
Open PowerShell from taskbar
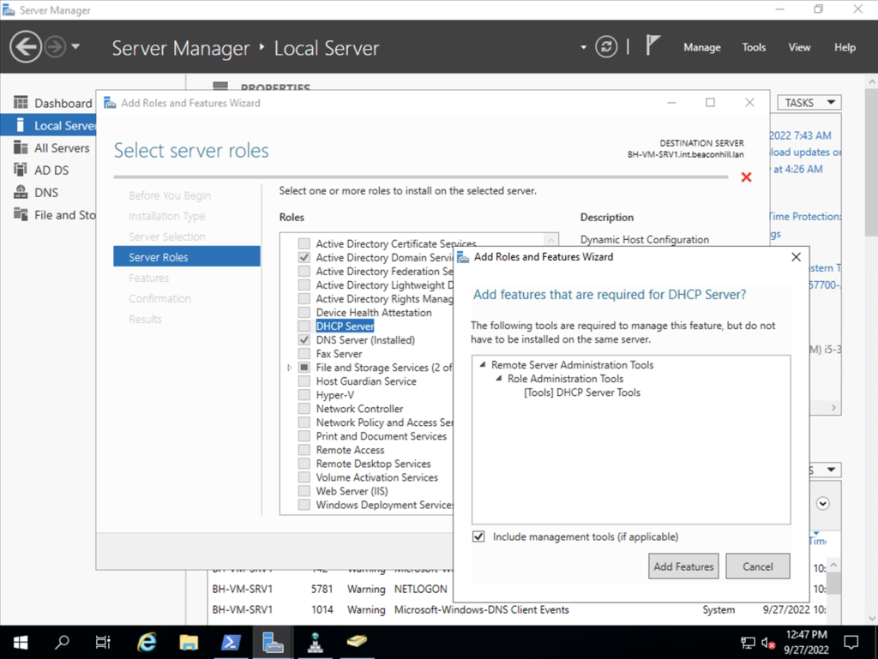click(231, 642)
